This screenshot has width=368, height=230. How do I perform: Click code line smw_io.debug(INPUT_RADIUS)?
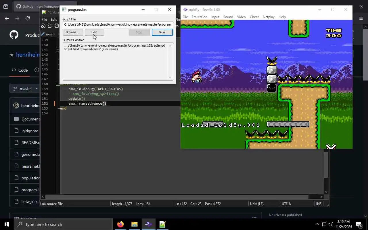click(96, 89)
